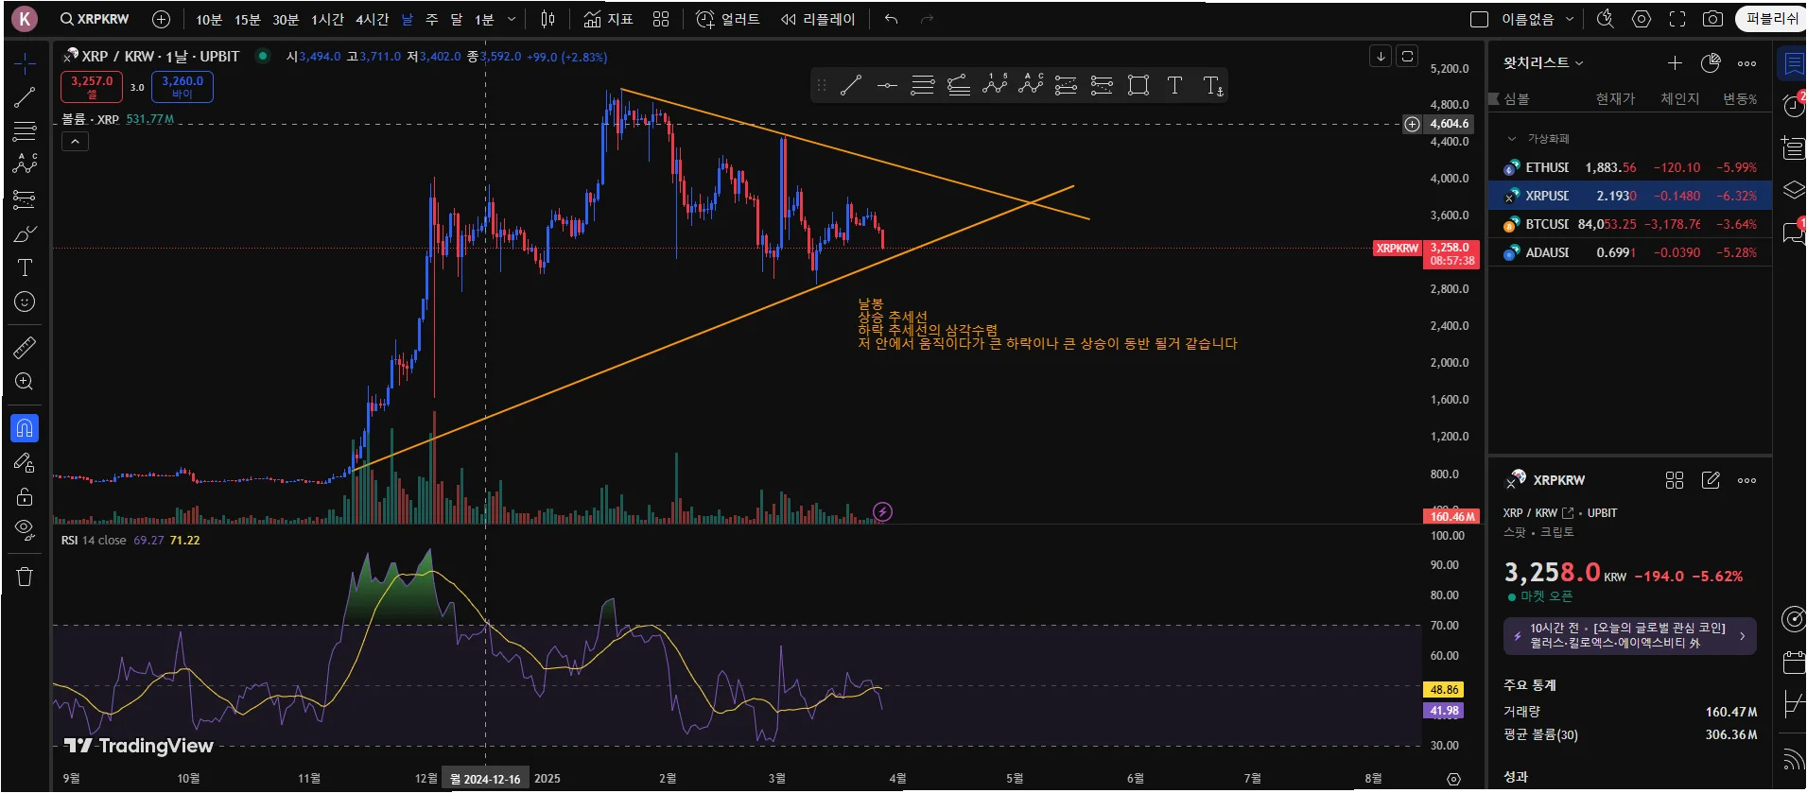Remove drawings with the trash icon
This screenshot has width=1807, height=793.
tap(25, 577)
